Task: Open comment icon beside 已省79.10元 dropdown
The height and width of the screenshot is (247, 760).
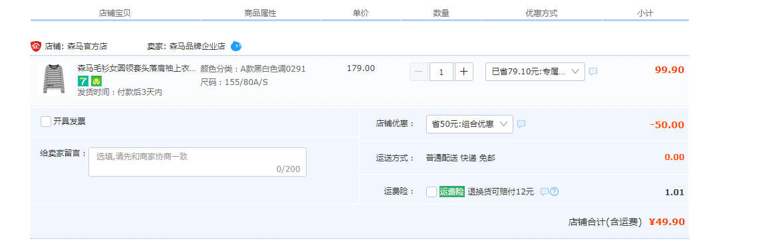Action: [593, 72]
